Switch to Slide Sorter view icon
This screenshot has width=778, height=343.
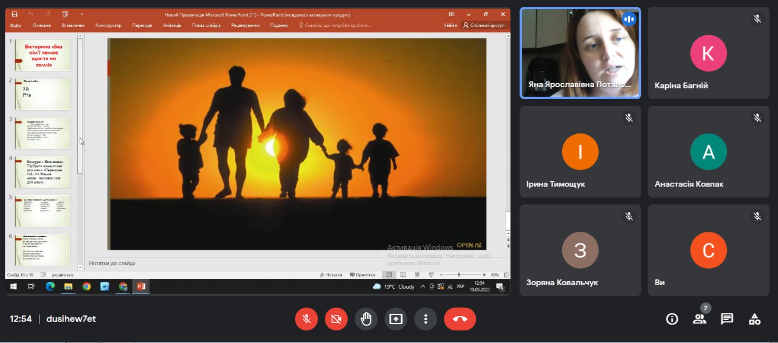tap(403, 275)
